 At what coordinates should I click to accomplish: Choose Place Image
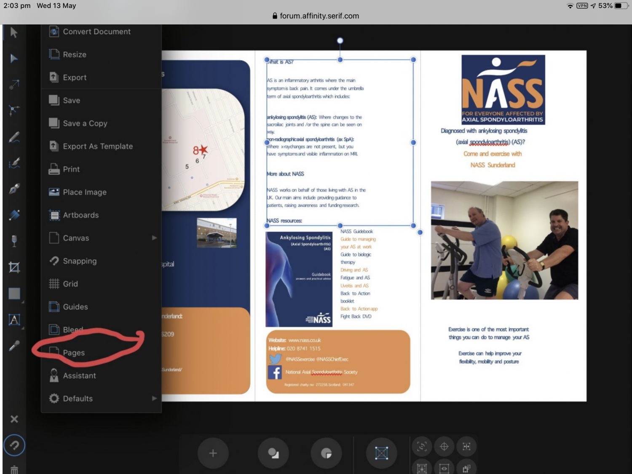[101, 192]
